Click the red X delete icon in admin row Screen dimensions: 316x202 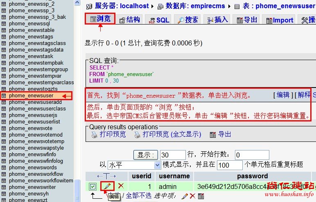pos(121,186)
